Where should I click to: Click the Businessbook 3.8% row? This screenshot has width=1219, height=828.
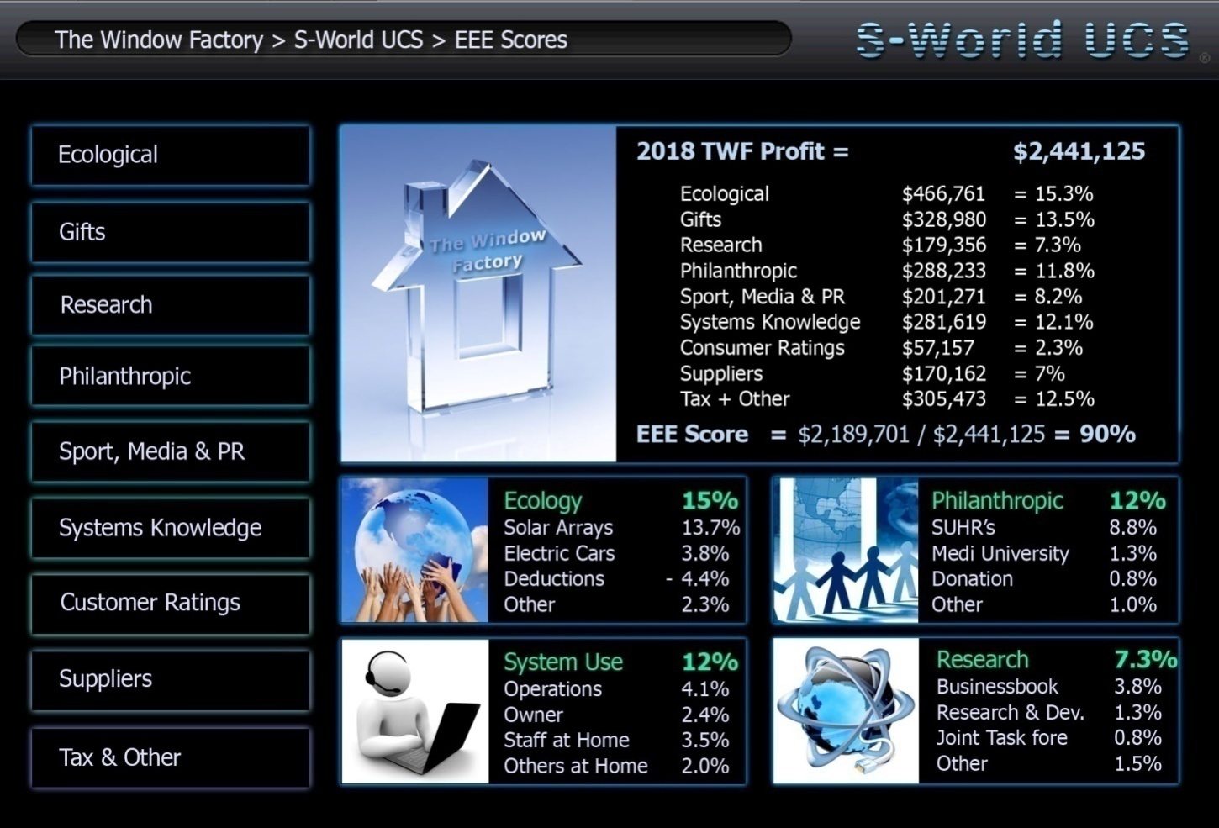1049,687
